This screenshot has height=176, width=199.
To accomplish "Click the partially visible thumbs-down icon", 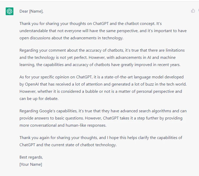I will 198,11.
